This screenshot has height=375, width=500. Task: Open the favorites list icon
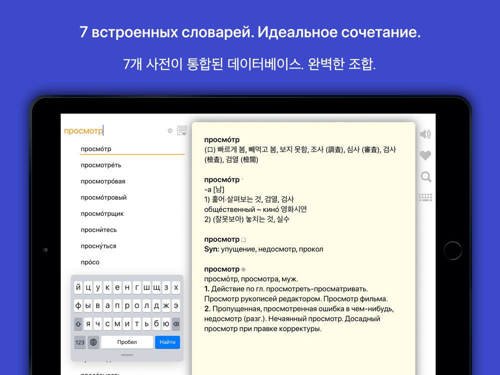point(182,130)
